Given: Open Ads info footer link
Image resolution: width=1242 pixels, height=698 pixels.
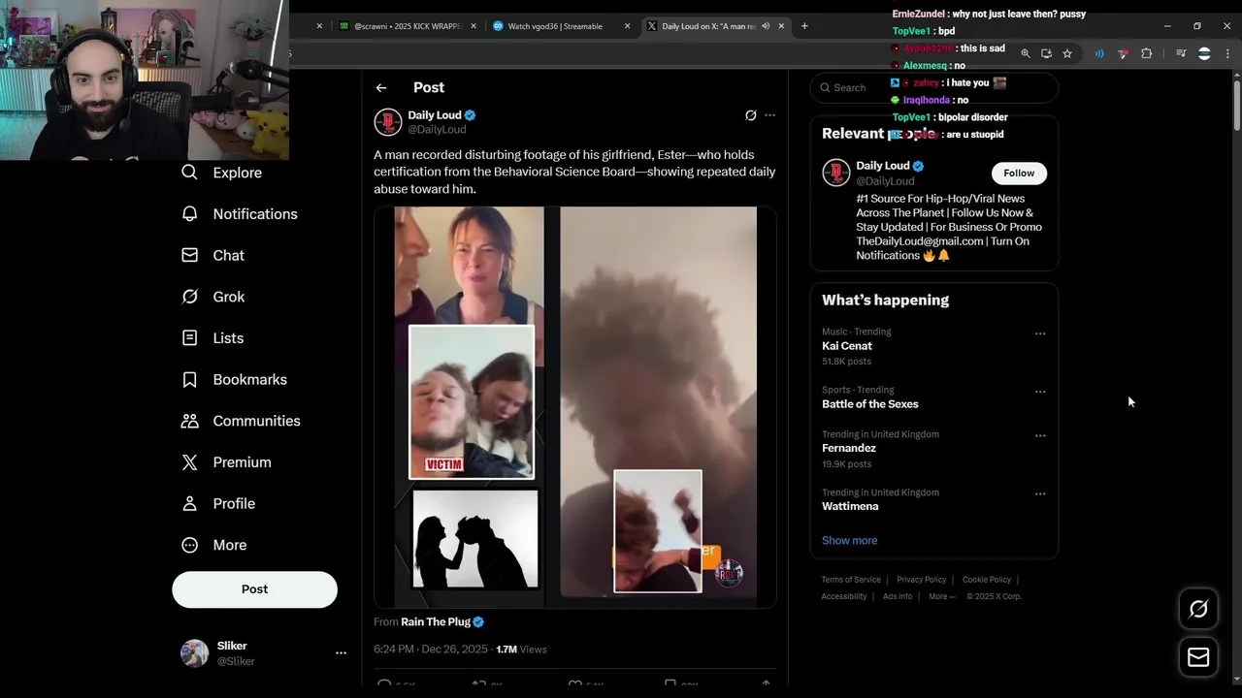Looking at the screenshot, I should (x=898, y=596).
